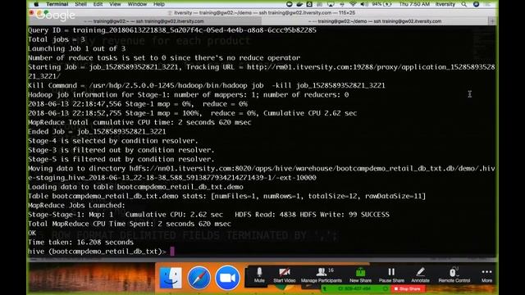Open the View menu
525x295 pixels.
pos(115,4)
